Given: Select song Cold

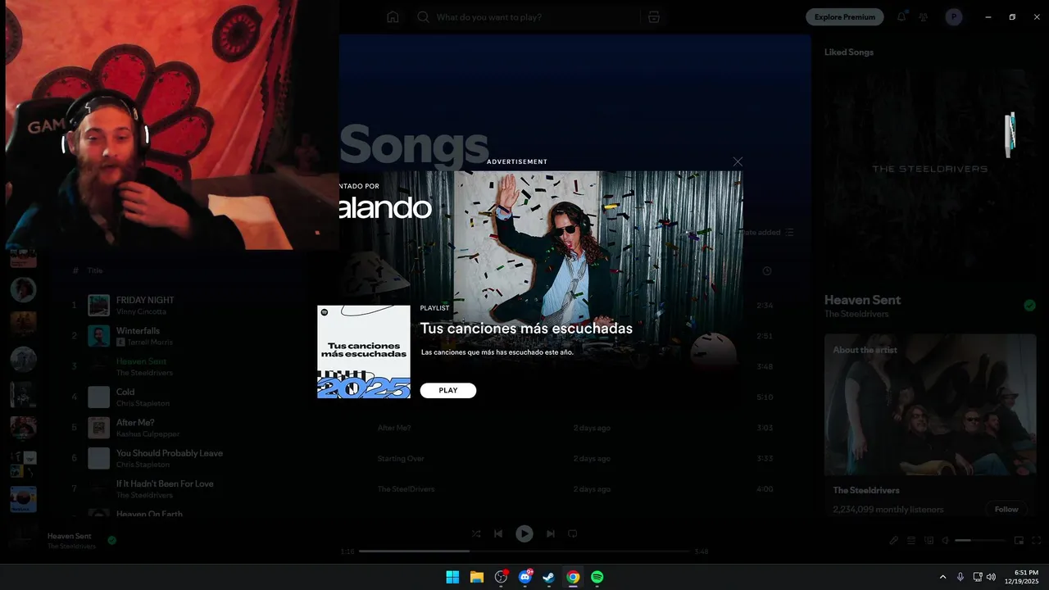Looking at the screenshot, I should (x=125, y=392).
